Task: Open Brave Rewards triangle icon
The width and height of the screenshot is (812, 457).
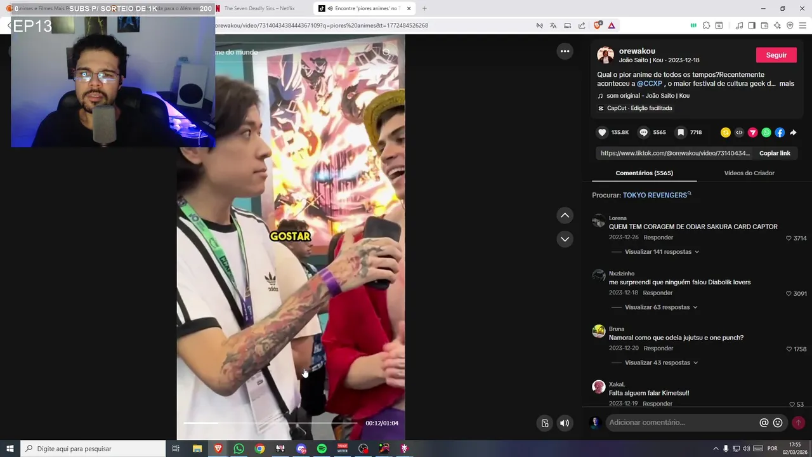Action: click(x=612, y=25)
